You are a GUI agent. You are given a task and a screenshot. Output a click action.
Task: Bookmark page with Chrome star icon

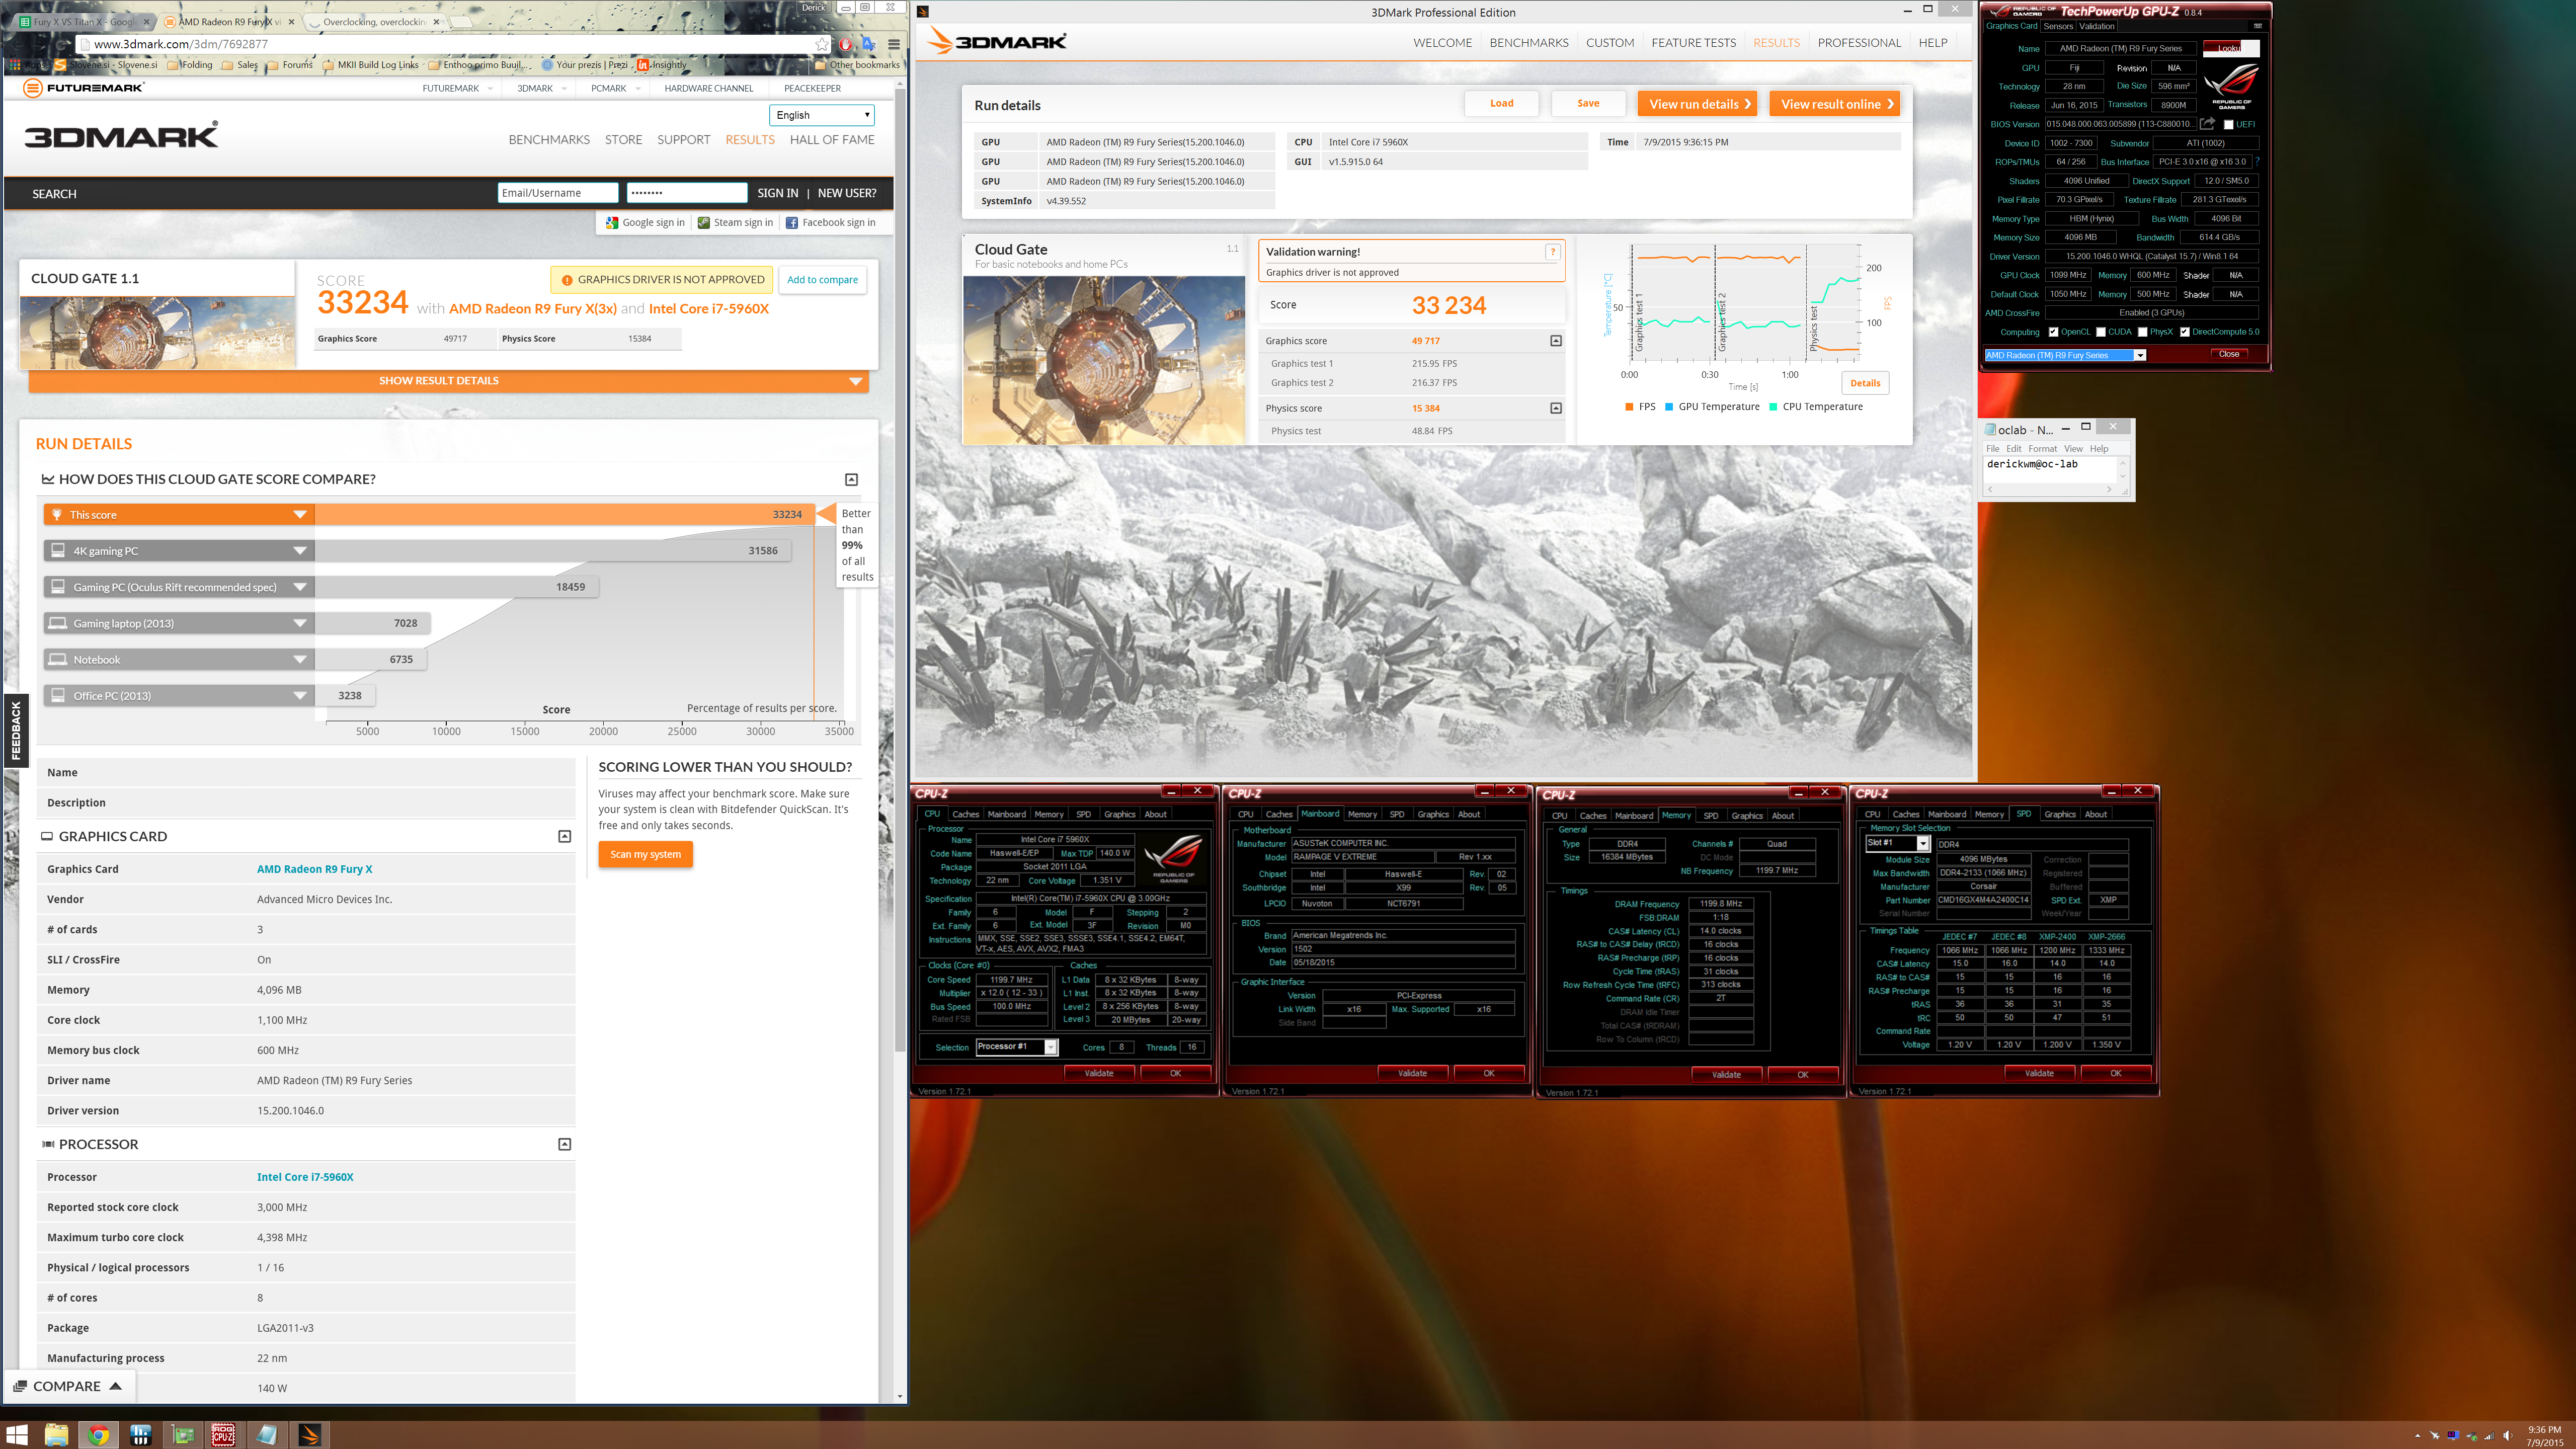click(821, 44)
